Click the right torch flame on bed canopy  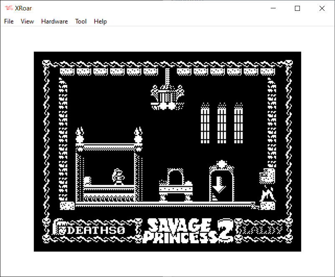tap(138, 135)
